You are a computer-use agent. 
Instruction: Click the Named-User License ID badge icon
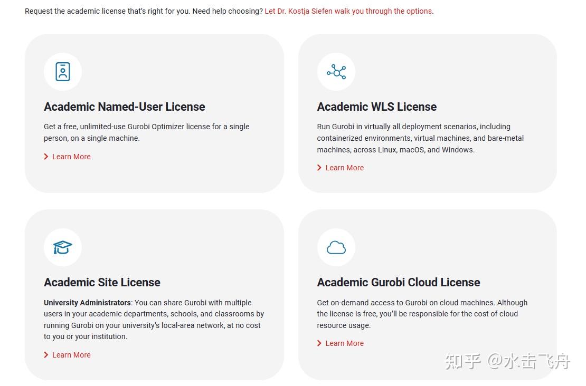point(63,72)
